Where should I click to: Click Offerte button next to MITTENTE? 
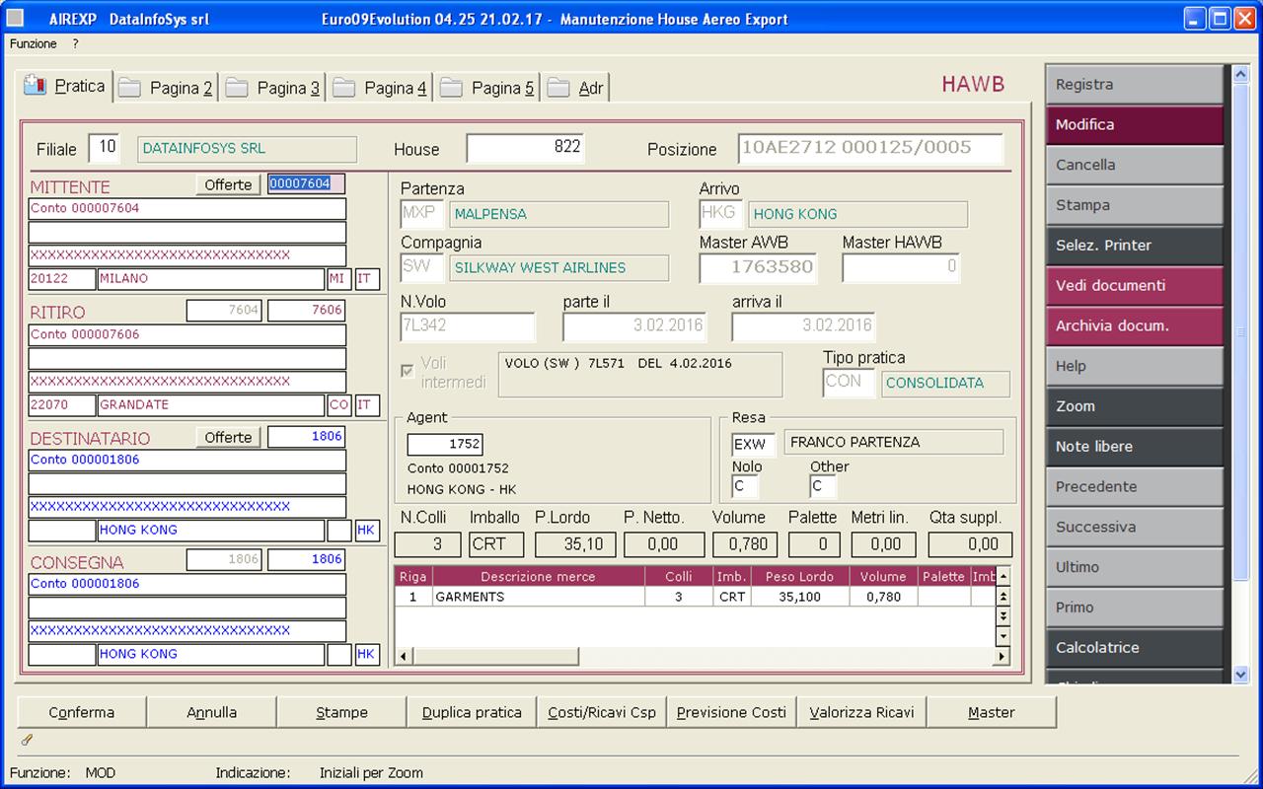[x=229, y=184]
